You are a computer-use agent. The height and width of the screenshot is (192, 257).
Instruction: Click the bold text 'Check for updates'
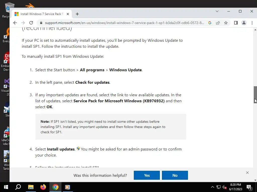(92, 82)
